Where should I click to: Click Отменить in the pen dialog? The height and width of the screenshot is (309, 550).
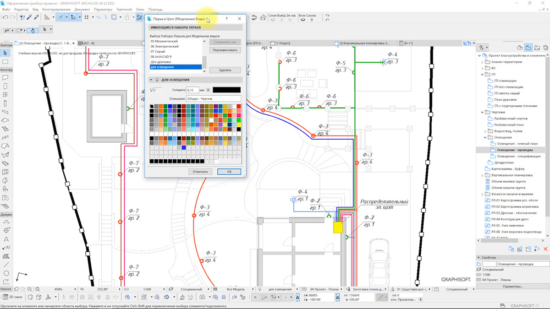(x=200, y=172)
